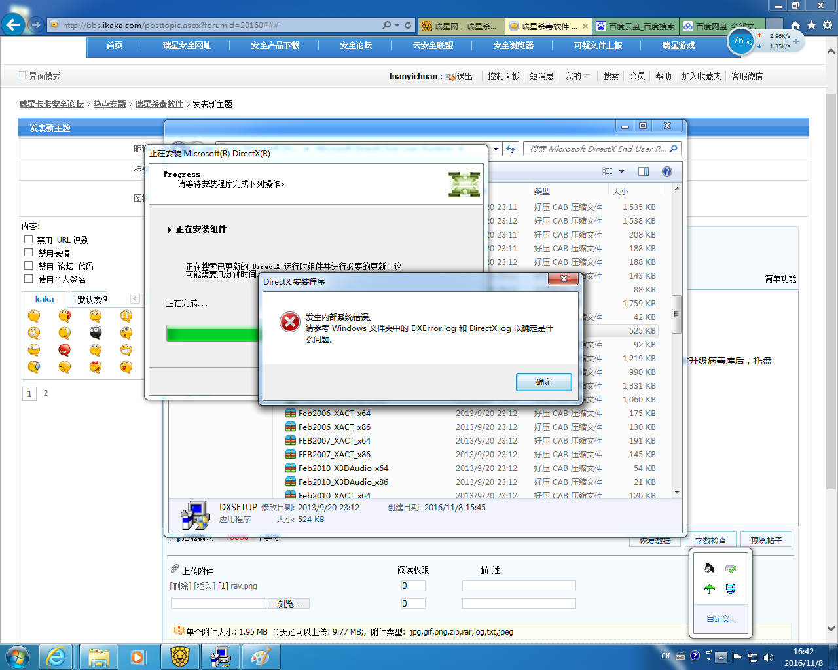Open the Rising lion taskbar icon
The image size is (838, 670).
(180, 657)
